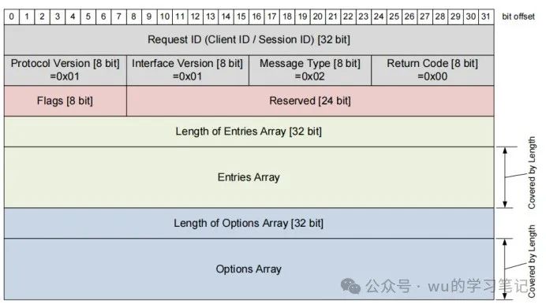Select the Length of Options Array row
This screenshot has height=308, width=546.
[x=249, y=223]
